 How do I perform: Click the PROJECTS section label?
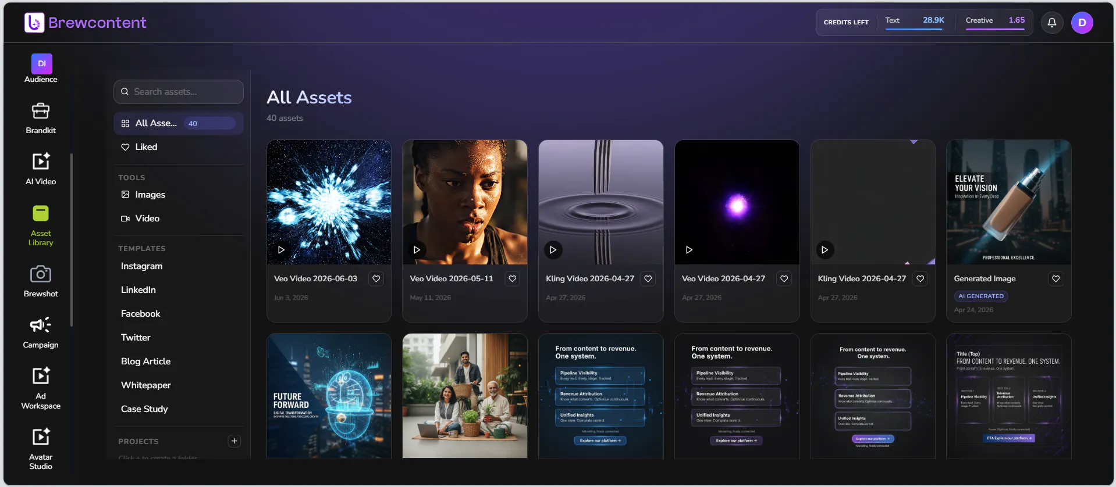(x=138, y=442)
